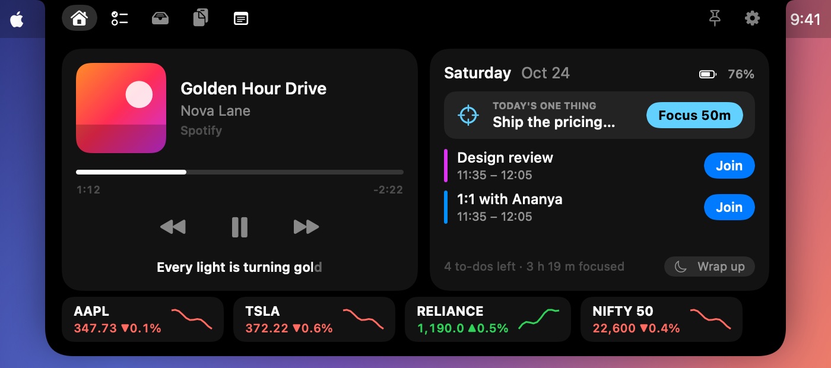
Task: Click the Wrap up button
Action: click(709, 267)
